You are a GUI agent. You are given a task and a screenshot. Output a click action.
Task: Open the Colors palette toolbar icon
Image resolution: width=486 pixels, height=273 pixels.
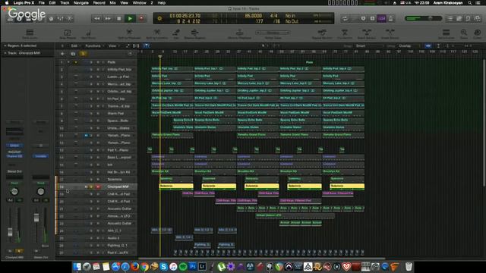pos(478,33)
